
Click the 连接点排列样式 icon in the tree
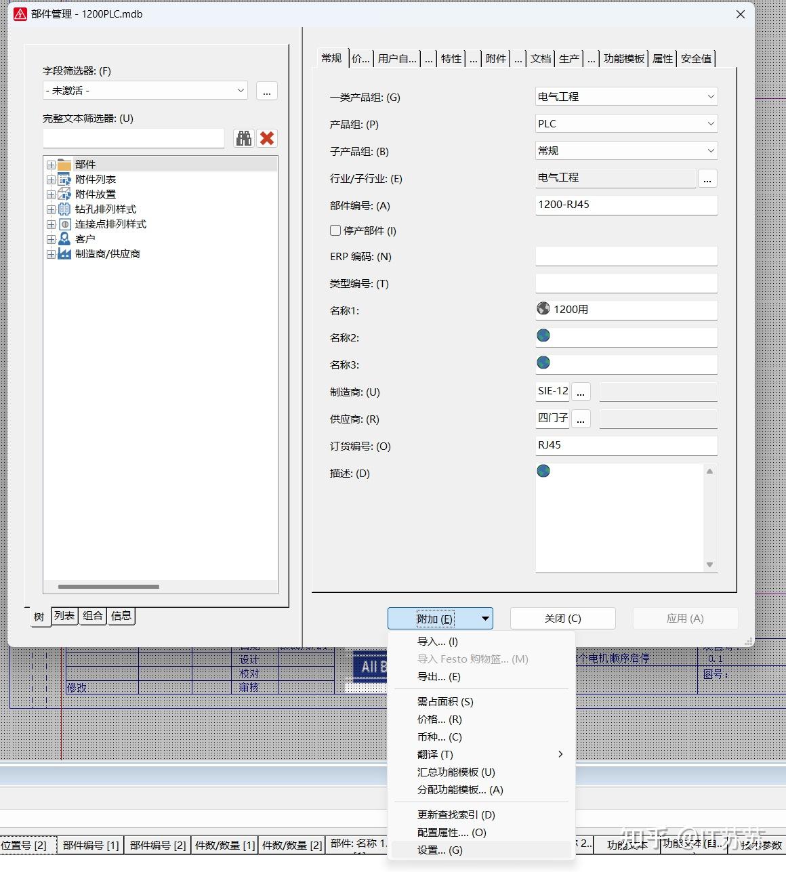tap(64, 224)
